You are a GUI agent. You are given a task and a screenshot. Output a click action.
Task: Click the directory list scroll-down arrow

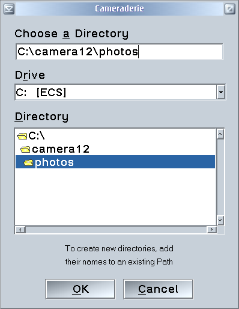point(220,221)
